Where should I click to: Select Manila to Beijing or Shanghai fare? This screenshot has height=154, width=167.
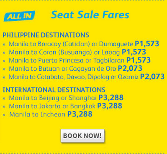(x=63, y=98)
